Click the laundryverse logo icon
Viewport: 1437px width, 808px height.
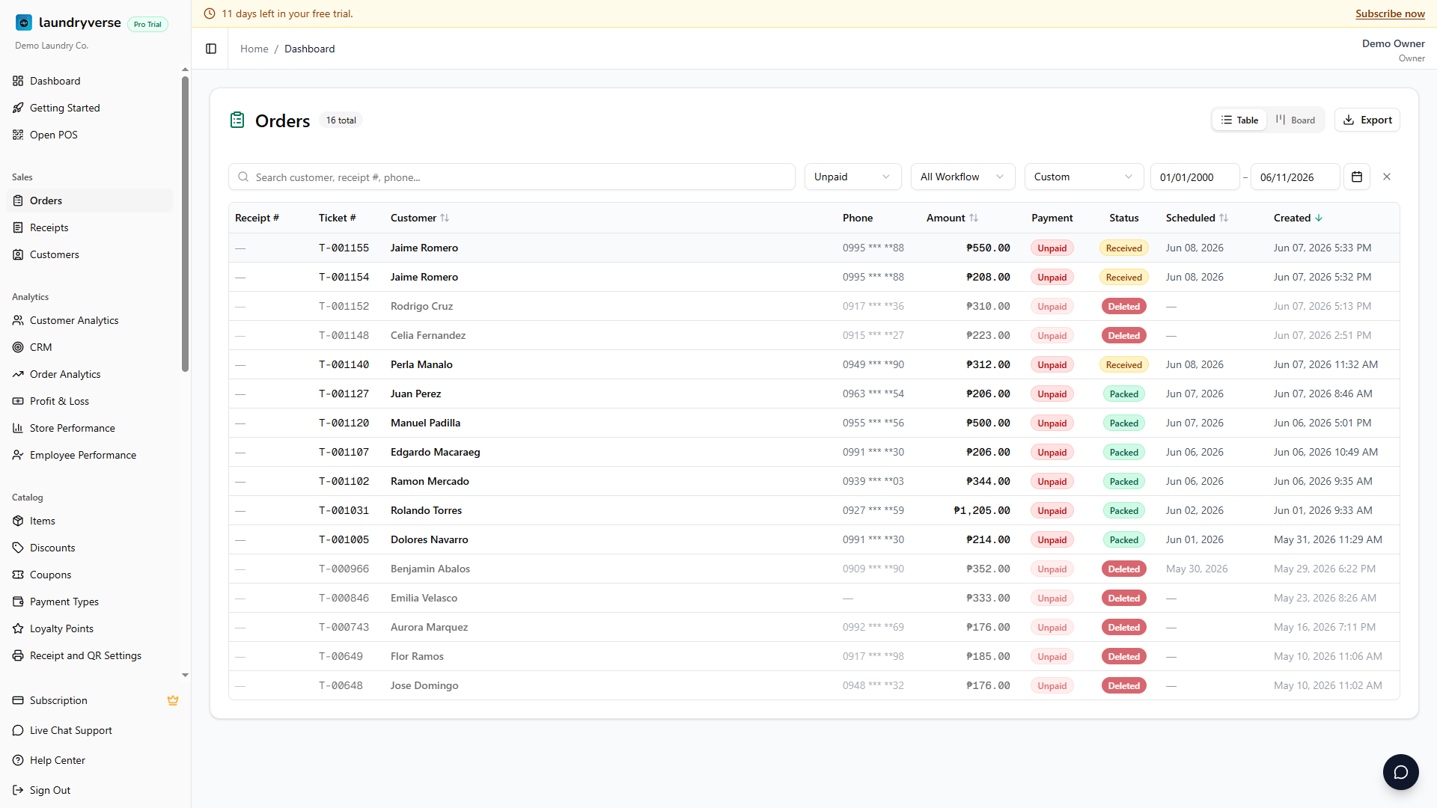(x=24, y=22)
